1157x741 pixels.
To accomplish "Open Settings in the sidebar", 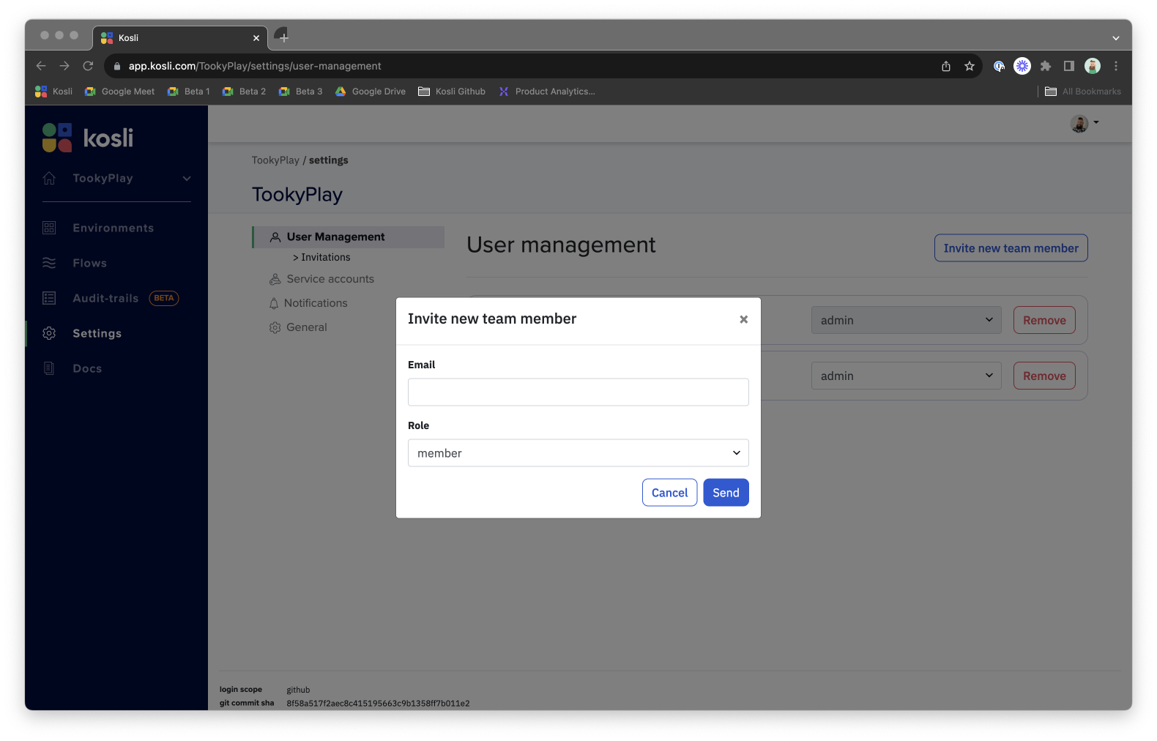I will [97, 333].
